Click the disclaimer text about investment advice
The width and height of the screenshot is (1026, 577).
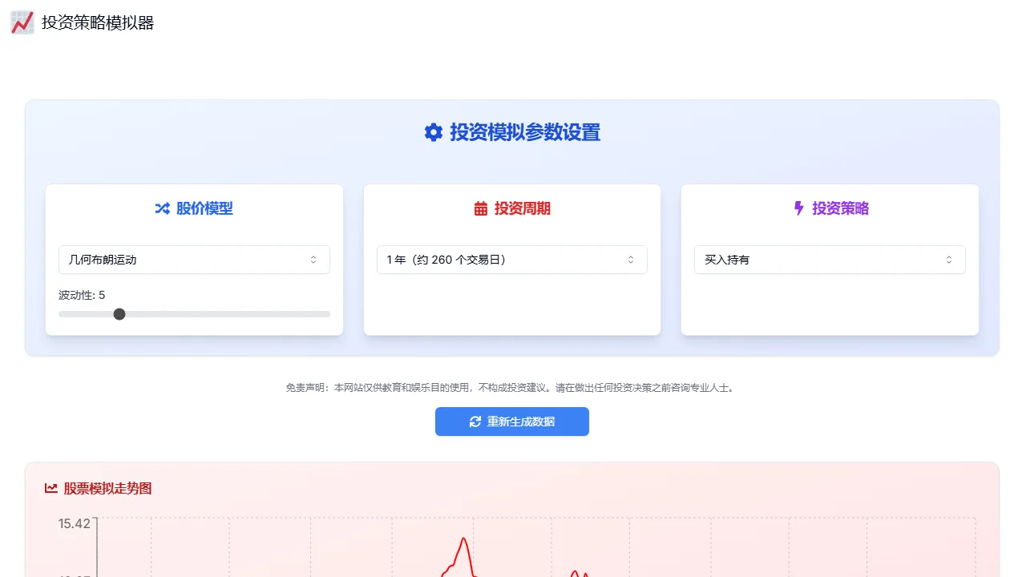pyautogui.click(x=512, y=387)
